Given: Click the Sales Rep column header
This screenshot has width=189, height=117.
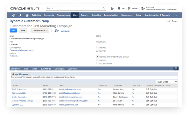Looking at the screenshot, I should [118, 86].
